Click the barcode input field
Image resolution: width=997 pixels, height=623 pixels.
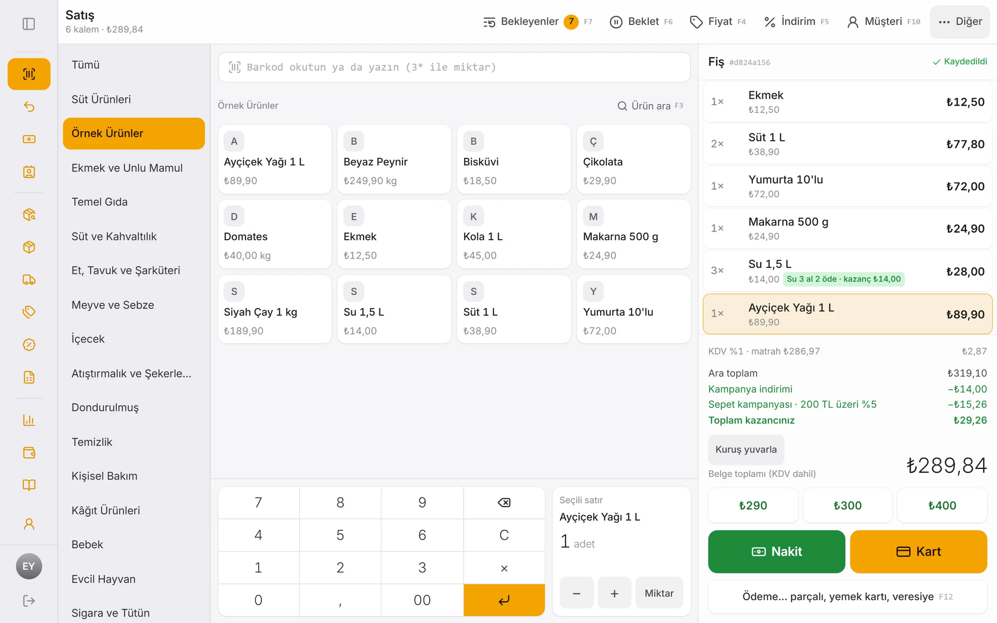(454, 67)
